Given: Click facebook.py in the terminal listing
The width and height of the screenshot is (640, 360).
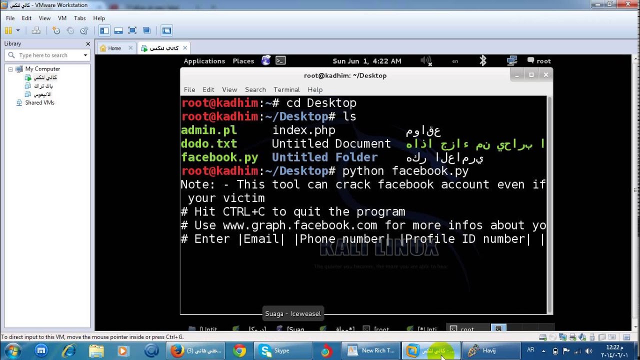Looking at the screenshot, I should (x=219, y=157).
